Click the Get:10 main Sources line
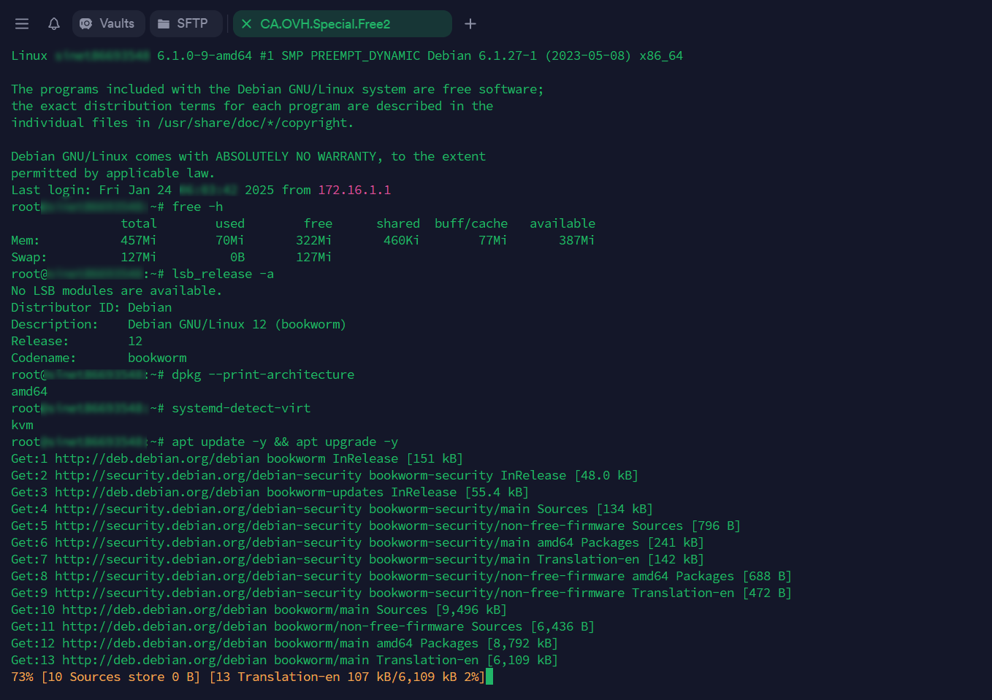This screenshot has width=992, height=700. pyautogui.click(x=259, y=609)
